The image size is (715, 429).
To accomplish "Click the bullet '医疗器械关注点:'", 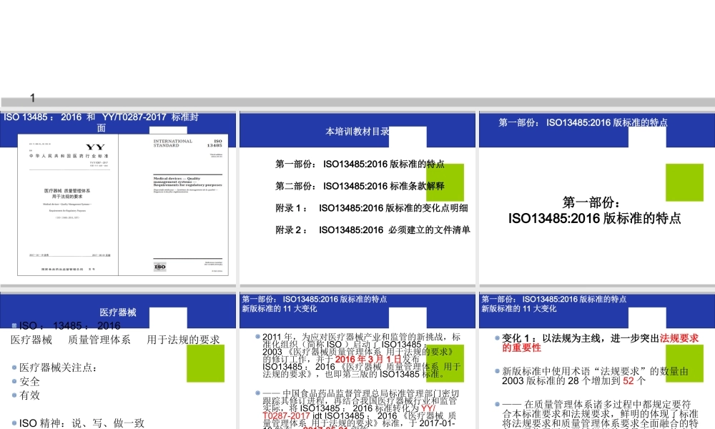I will pyautogui.click(x=58, y=368).
